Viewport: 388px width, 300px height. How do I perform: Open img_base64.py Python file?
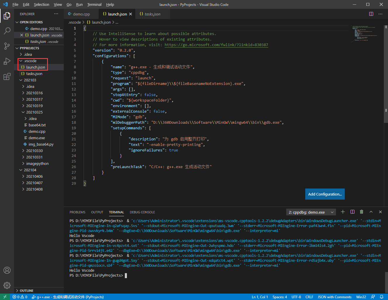point(41,144)
